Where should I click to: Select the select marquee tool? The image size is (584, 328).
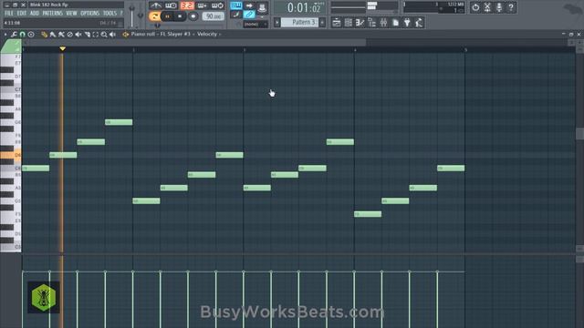95,35
